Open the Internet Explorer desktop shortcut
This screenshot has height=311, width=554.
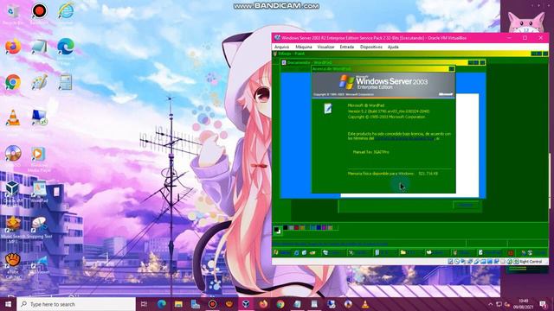66,14
